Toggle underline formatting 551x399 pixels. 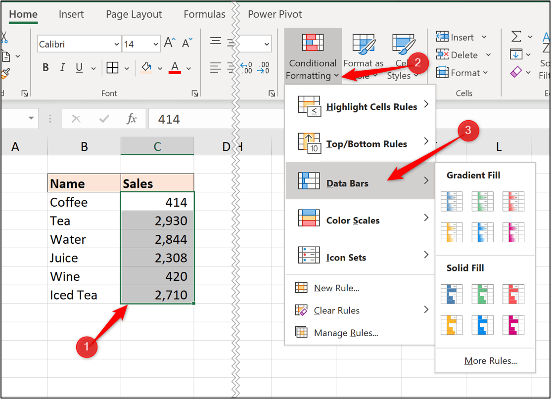[79, 68]
